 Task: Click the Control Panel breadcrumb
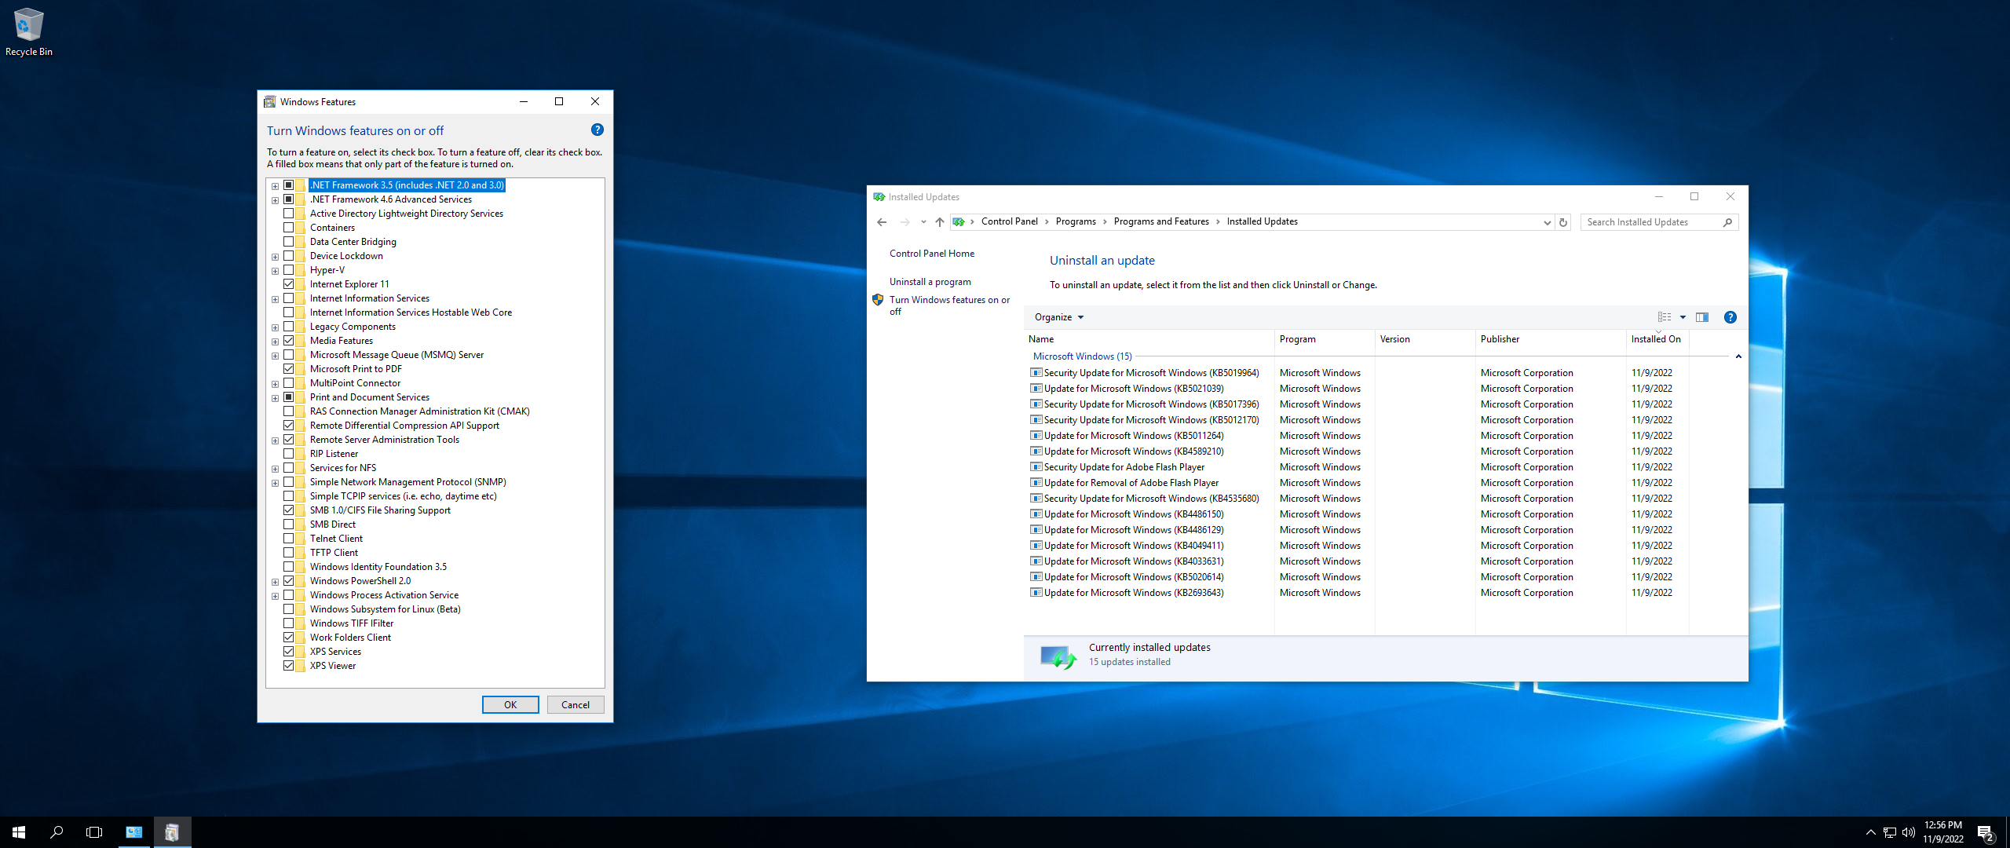1009,222
